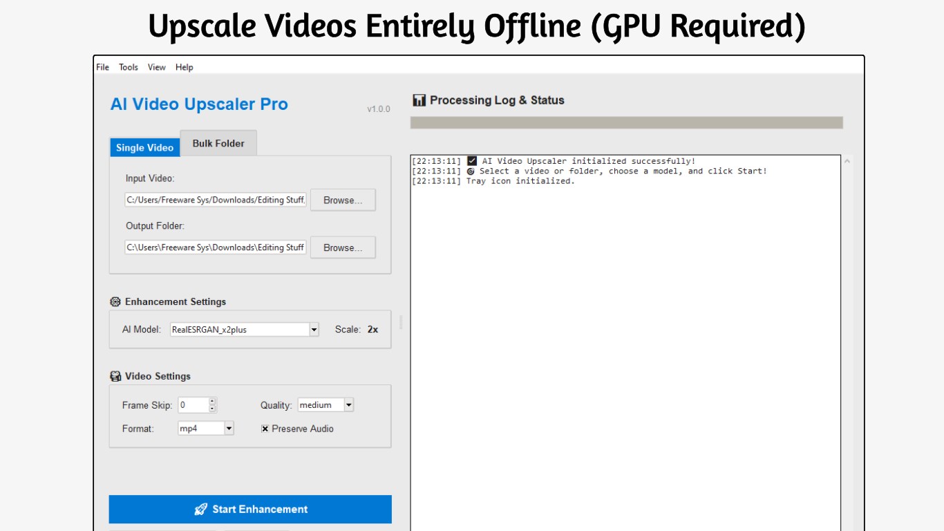Click the Enhancement Settings gear icon
The image size is (944, 531).
click(x=115, y=301)
